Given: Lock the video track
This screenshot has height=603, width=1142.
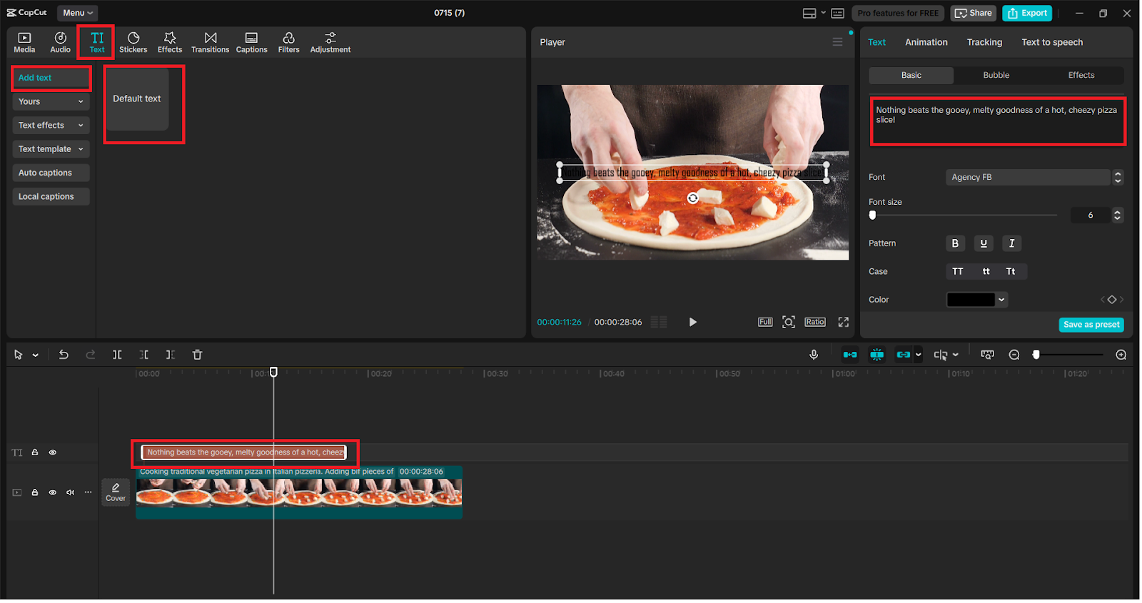Looking at the screenshot, I should pyautogui.click(x=35, y=493).
